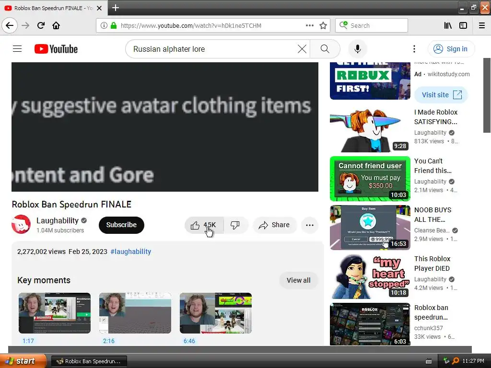Open Laughability channel name link
This screenshot has width=491, height=368.
(58, 220)
